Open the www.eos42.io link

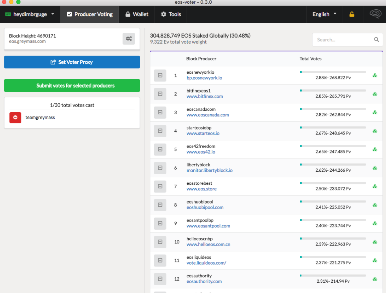tap(201, 152)
